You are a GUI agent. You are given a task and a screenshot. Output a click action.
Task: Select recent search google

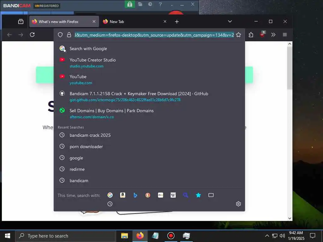(x=149, y=158)
